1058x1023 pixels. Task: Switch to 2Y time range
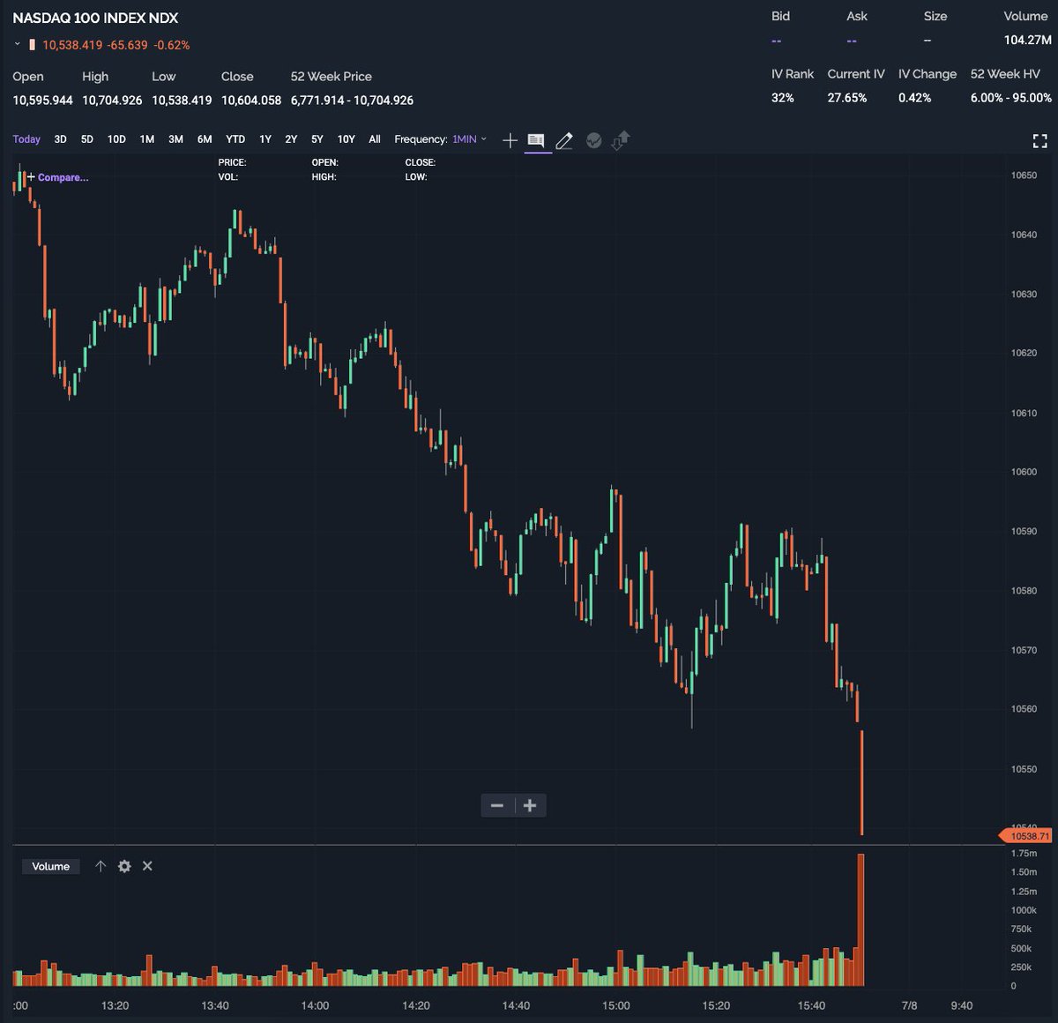click(291, 139)
